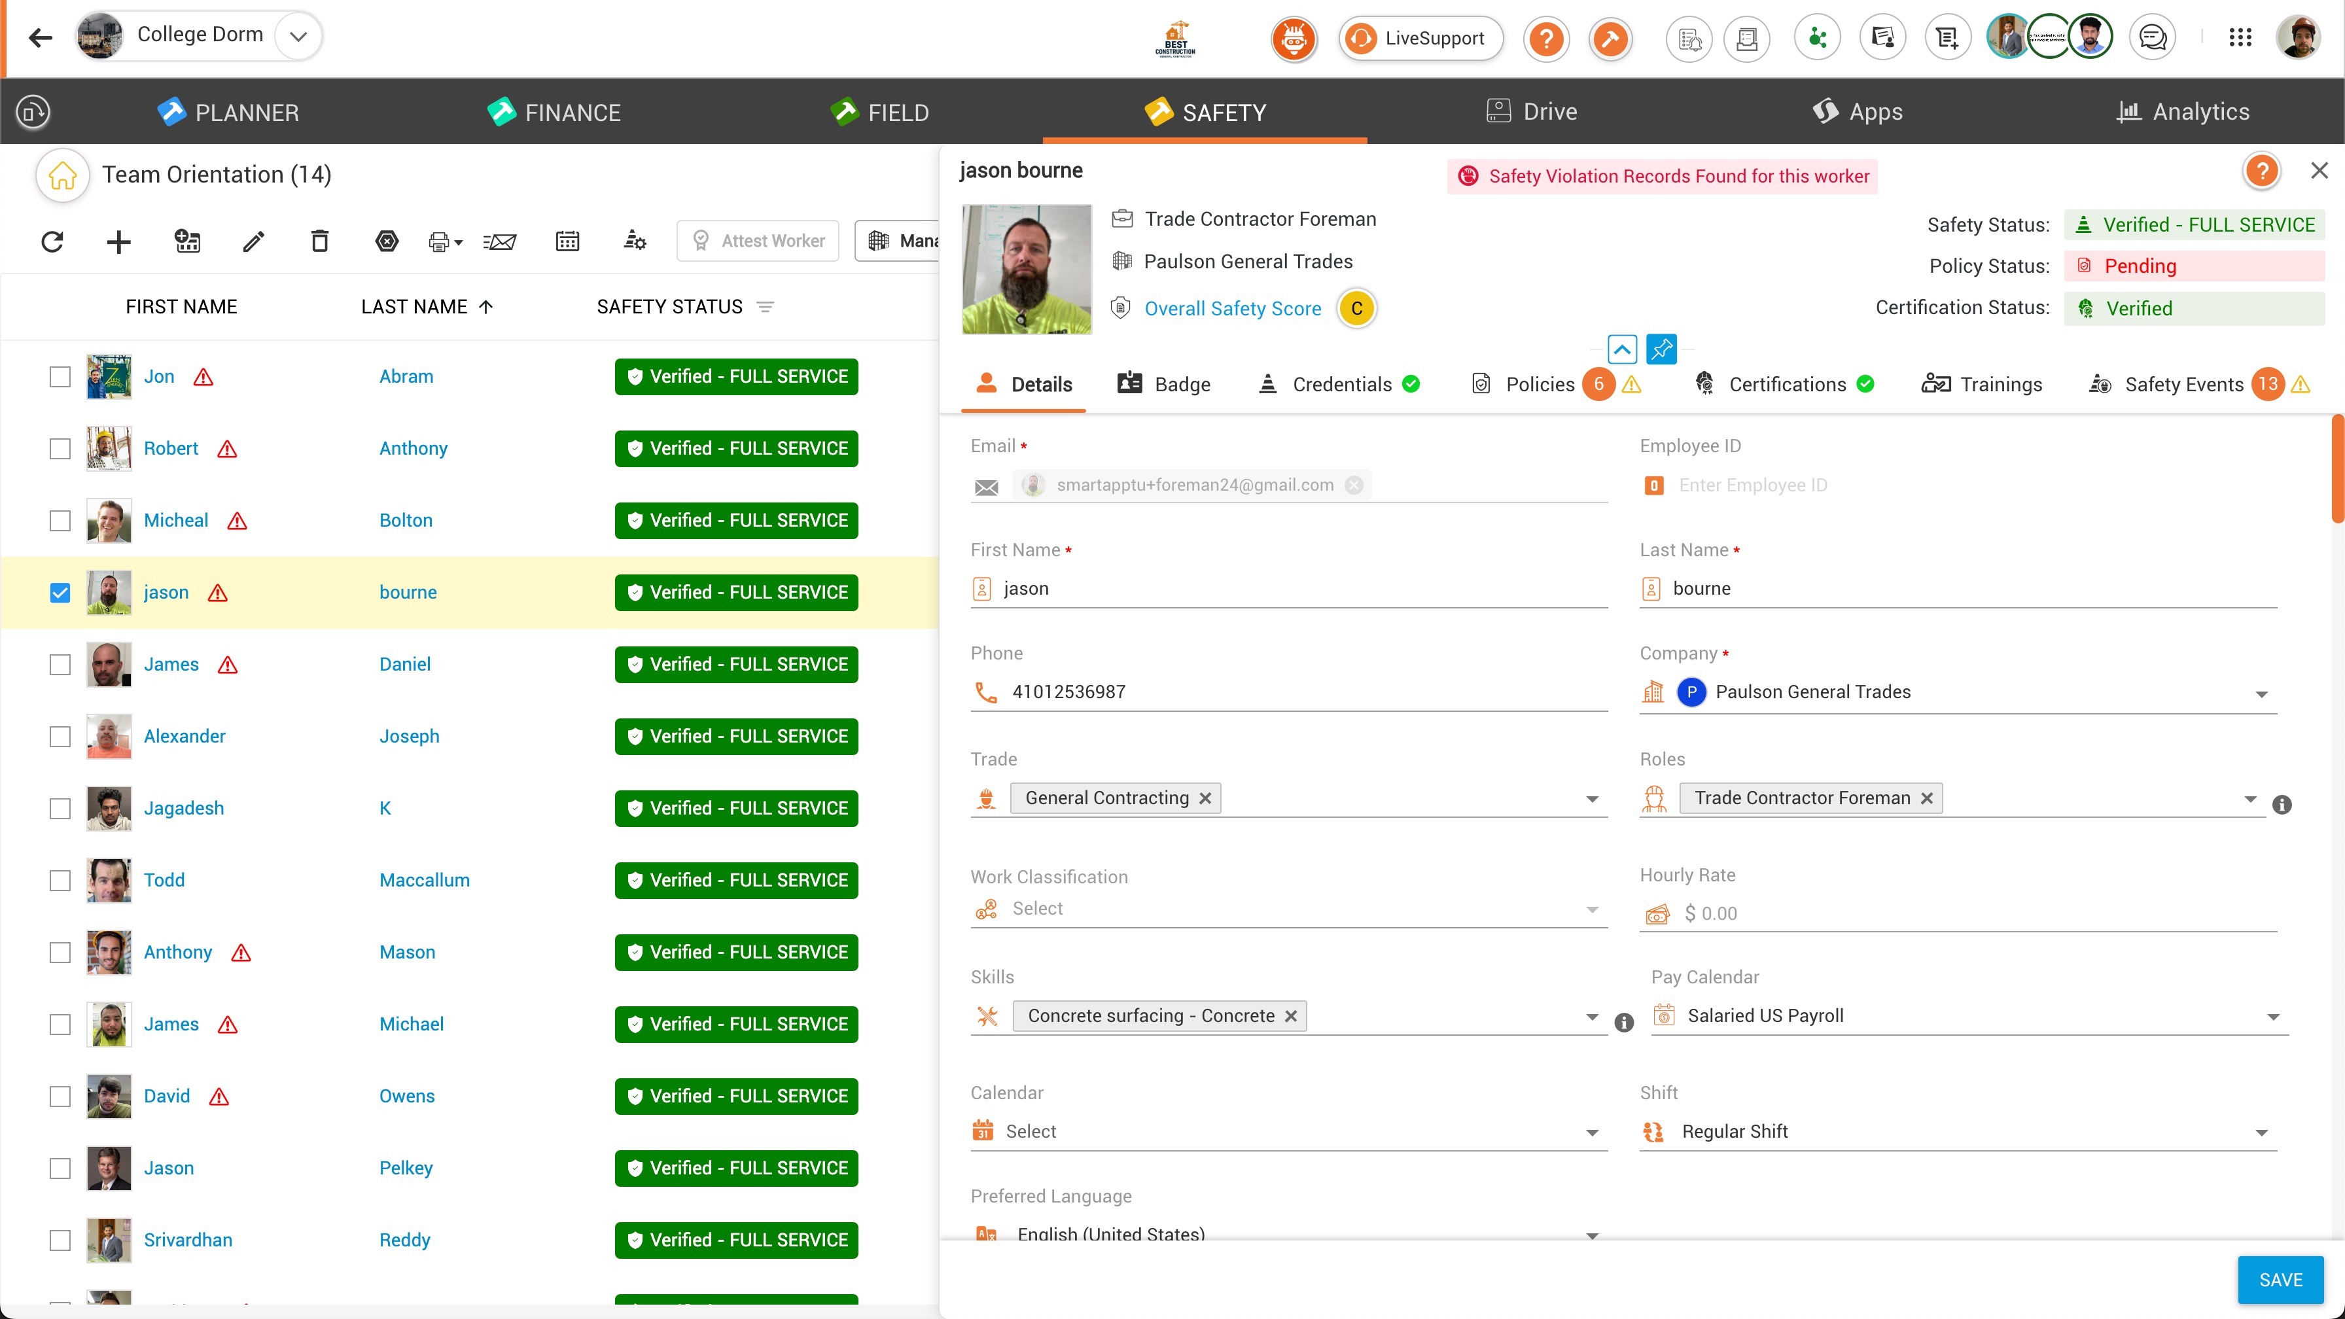Click the Phone number input field

(1289, 692)
